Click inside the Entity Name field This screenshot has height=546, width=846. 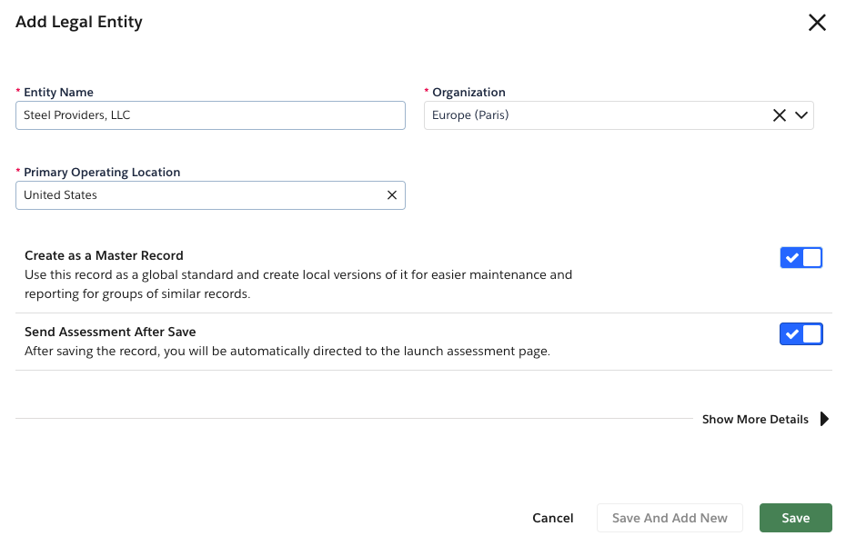tap(209, 115)
